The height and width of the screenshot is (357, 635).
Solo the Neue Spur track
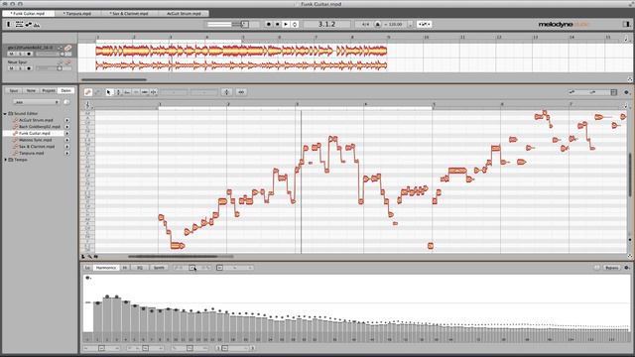[20, 68]
